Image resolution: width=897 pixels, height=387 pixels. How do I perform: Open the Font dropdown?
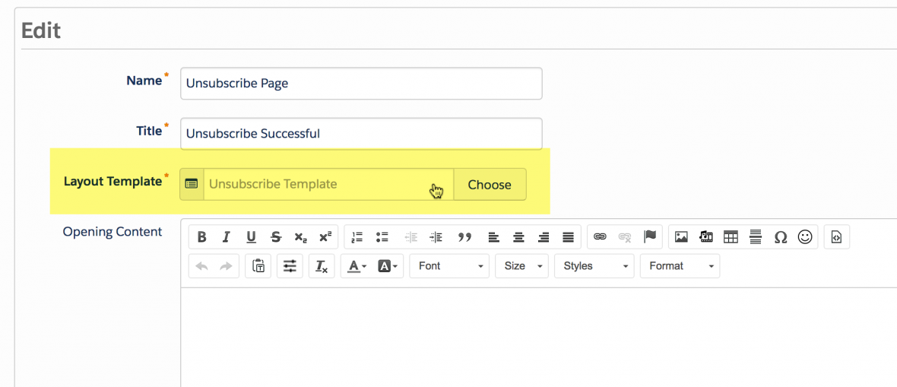pyautogui.click(x=449, y=266)
